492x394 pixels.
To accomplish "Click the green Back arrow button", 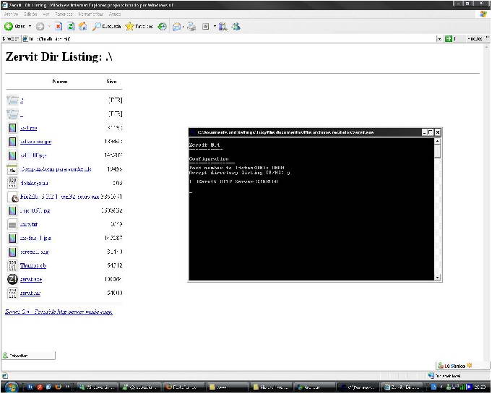I will [x=9, y=27].
